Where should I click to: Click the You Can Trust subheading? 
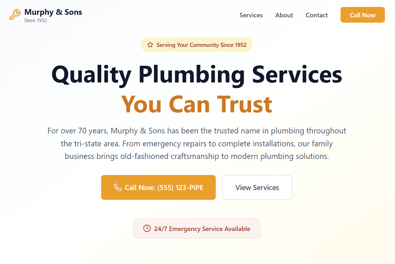tap(197, 104)
